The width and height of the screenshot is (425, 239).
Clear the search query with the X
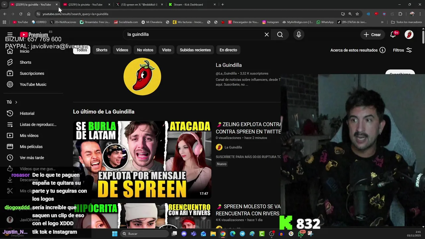267,35
